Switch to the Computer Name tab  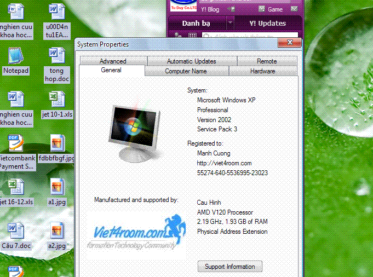186,71
